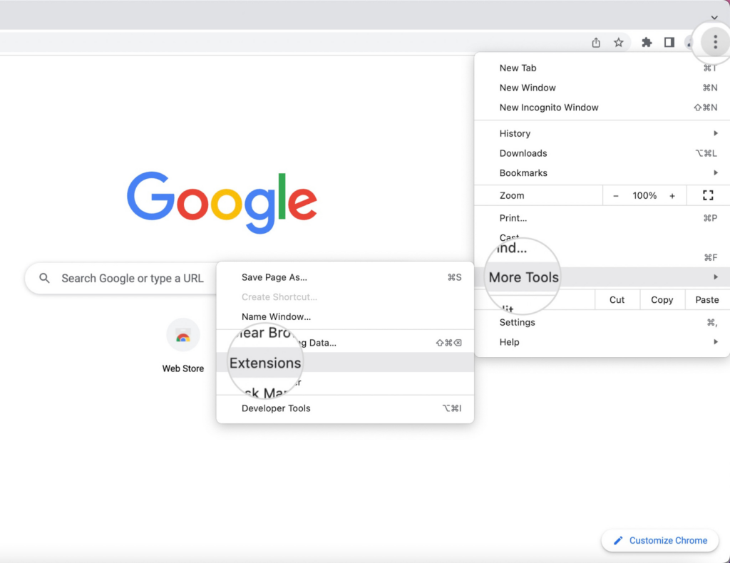Open the three-dot Chrome menu icon
Image resolution: width=730 pixels, height=563 pixels.
point(714,42)
